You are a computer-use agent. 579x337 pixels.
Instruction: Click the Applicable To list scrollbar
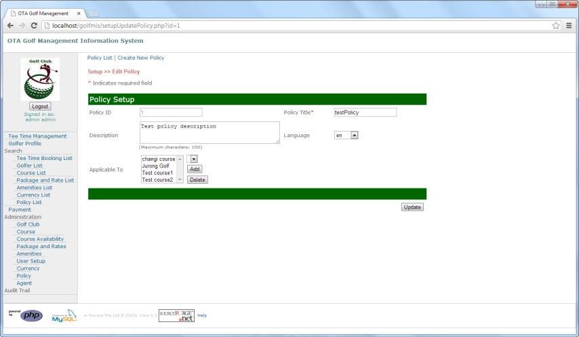pos(180,169)
